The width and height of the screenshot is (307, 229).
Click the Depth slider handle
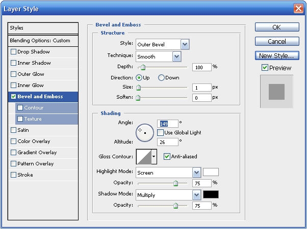[143, 67]
